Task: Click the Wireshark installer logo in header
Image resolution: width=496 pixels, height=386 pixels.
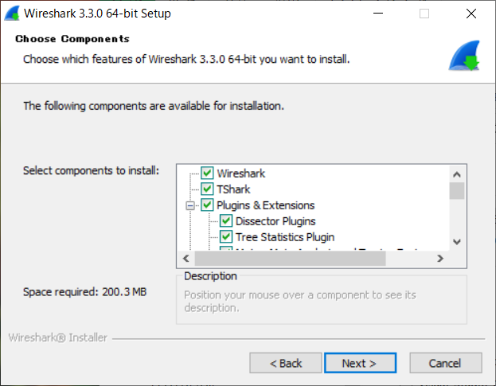Action: 463,55
